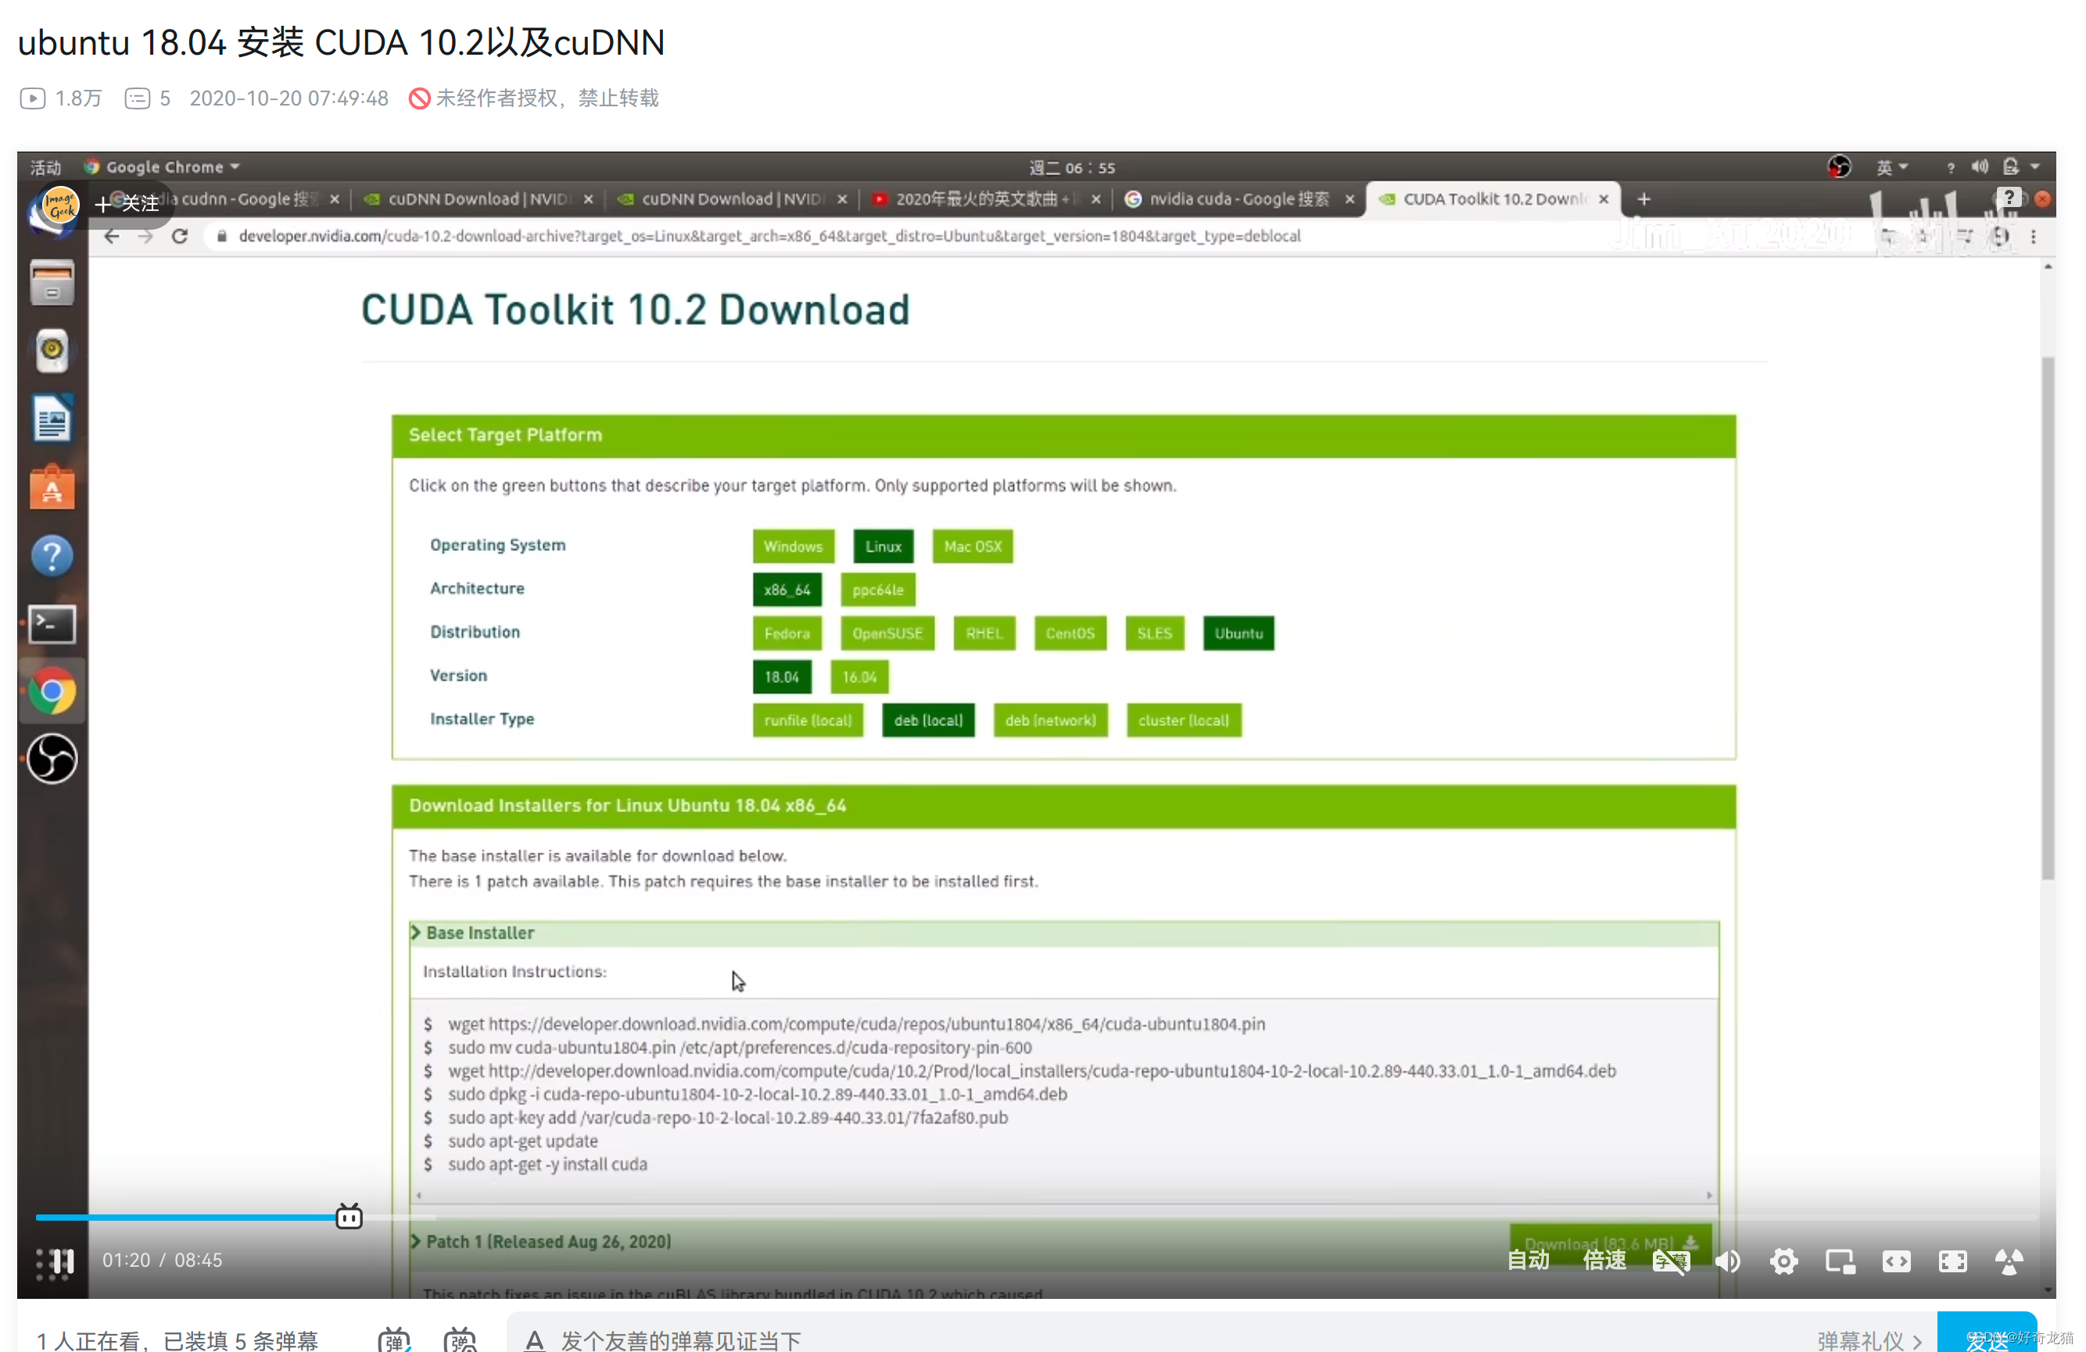
Task: Open danmaku display settings icon
Action: 461,1339
